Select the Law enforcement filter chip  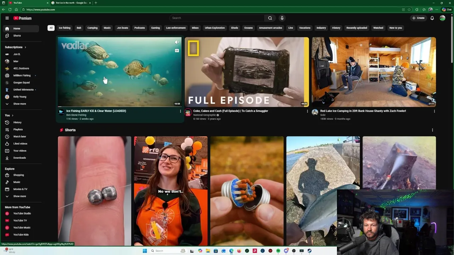[176, 28]
